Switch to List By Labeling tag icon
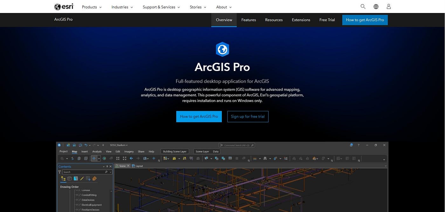 [x=94, y=178]
